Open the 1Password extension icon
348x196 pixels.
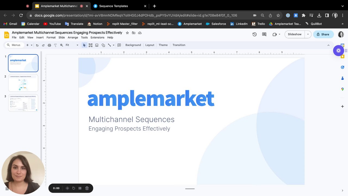[288, 15]
